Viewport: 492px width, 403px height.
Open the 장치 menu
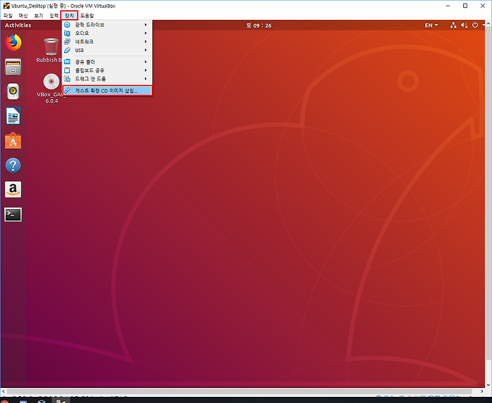[x=69, y=15]
